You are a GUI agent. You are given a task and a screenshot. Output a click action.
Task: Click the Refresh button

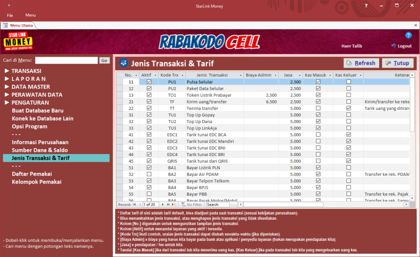tap(361, 63)
